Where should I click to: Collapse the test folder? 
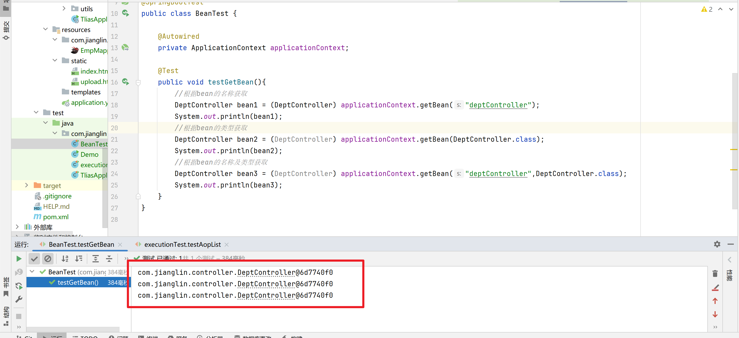36,112
